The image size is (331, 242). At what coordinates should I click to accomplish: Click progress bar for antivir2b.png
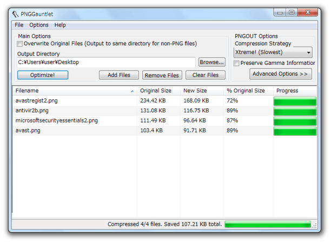[x=295, y=111]
